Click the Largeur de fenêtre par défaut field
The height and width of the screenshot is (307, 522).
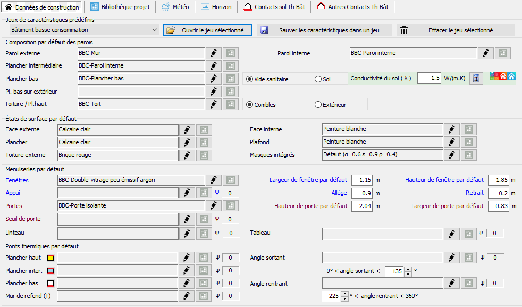coord(362,180)
